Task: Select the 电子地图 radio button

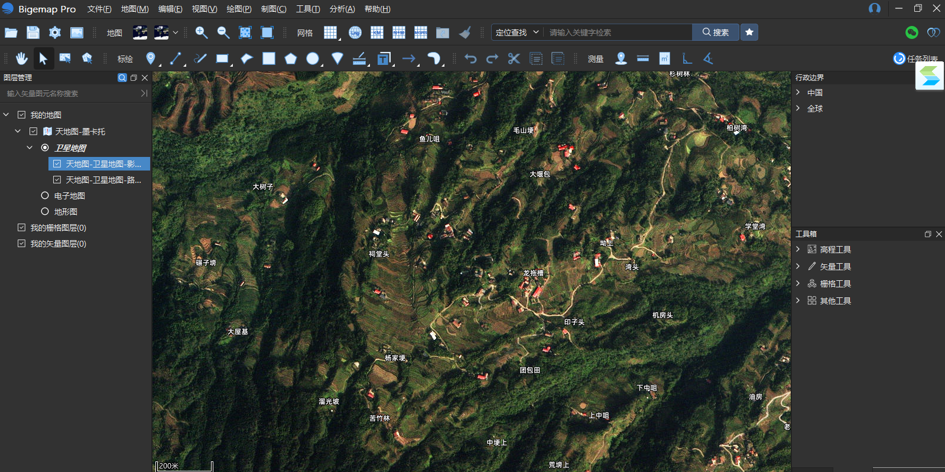Action: coord(45,195)
